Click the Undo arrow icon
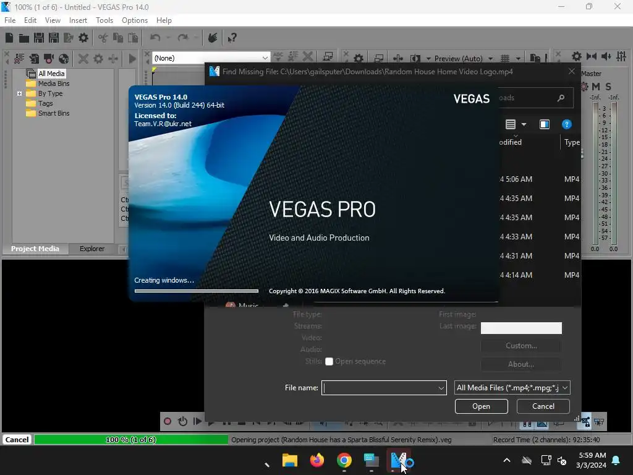633x475 pixels. (x=155, y=38)
